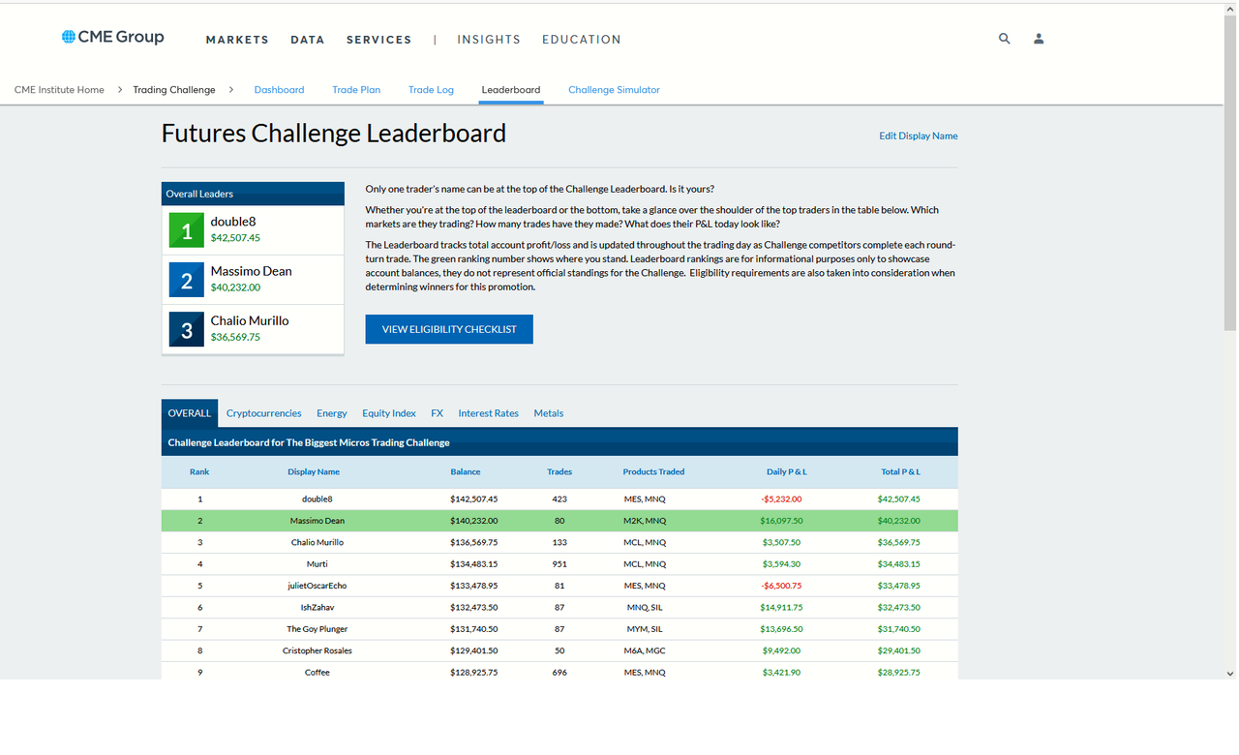
Task: Click the Total P & L column header
Action: point(900,472)
